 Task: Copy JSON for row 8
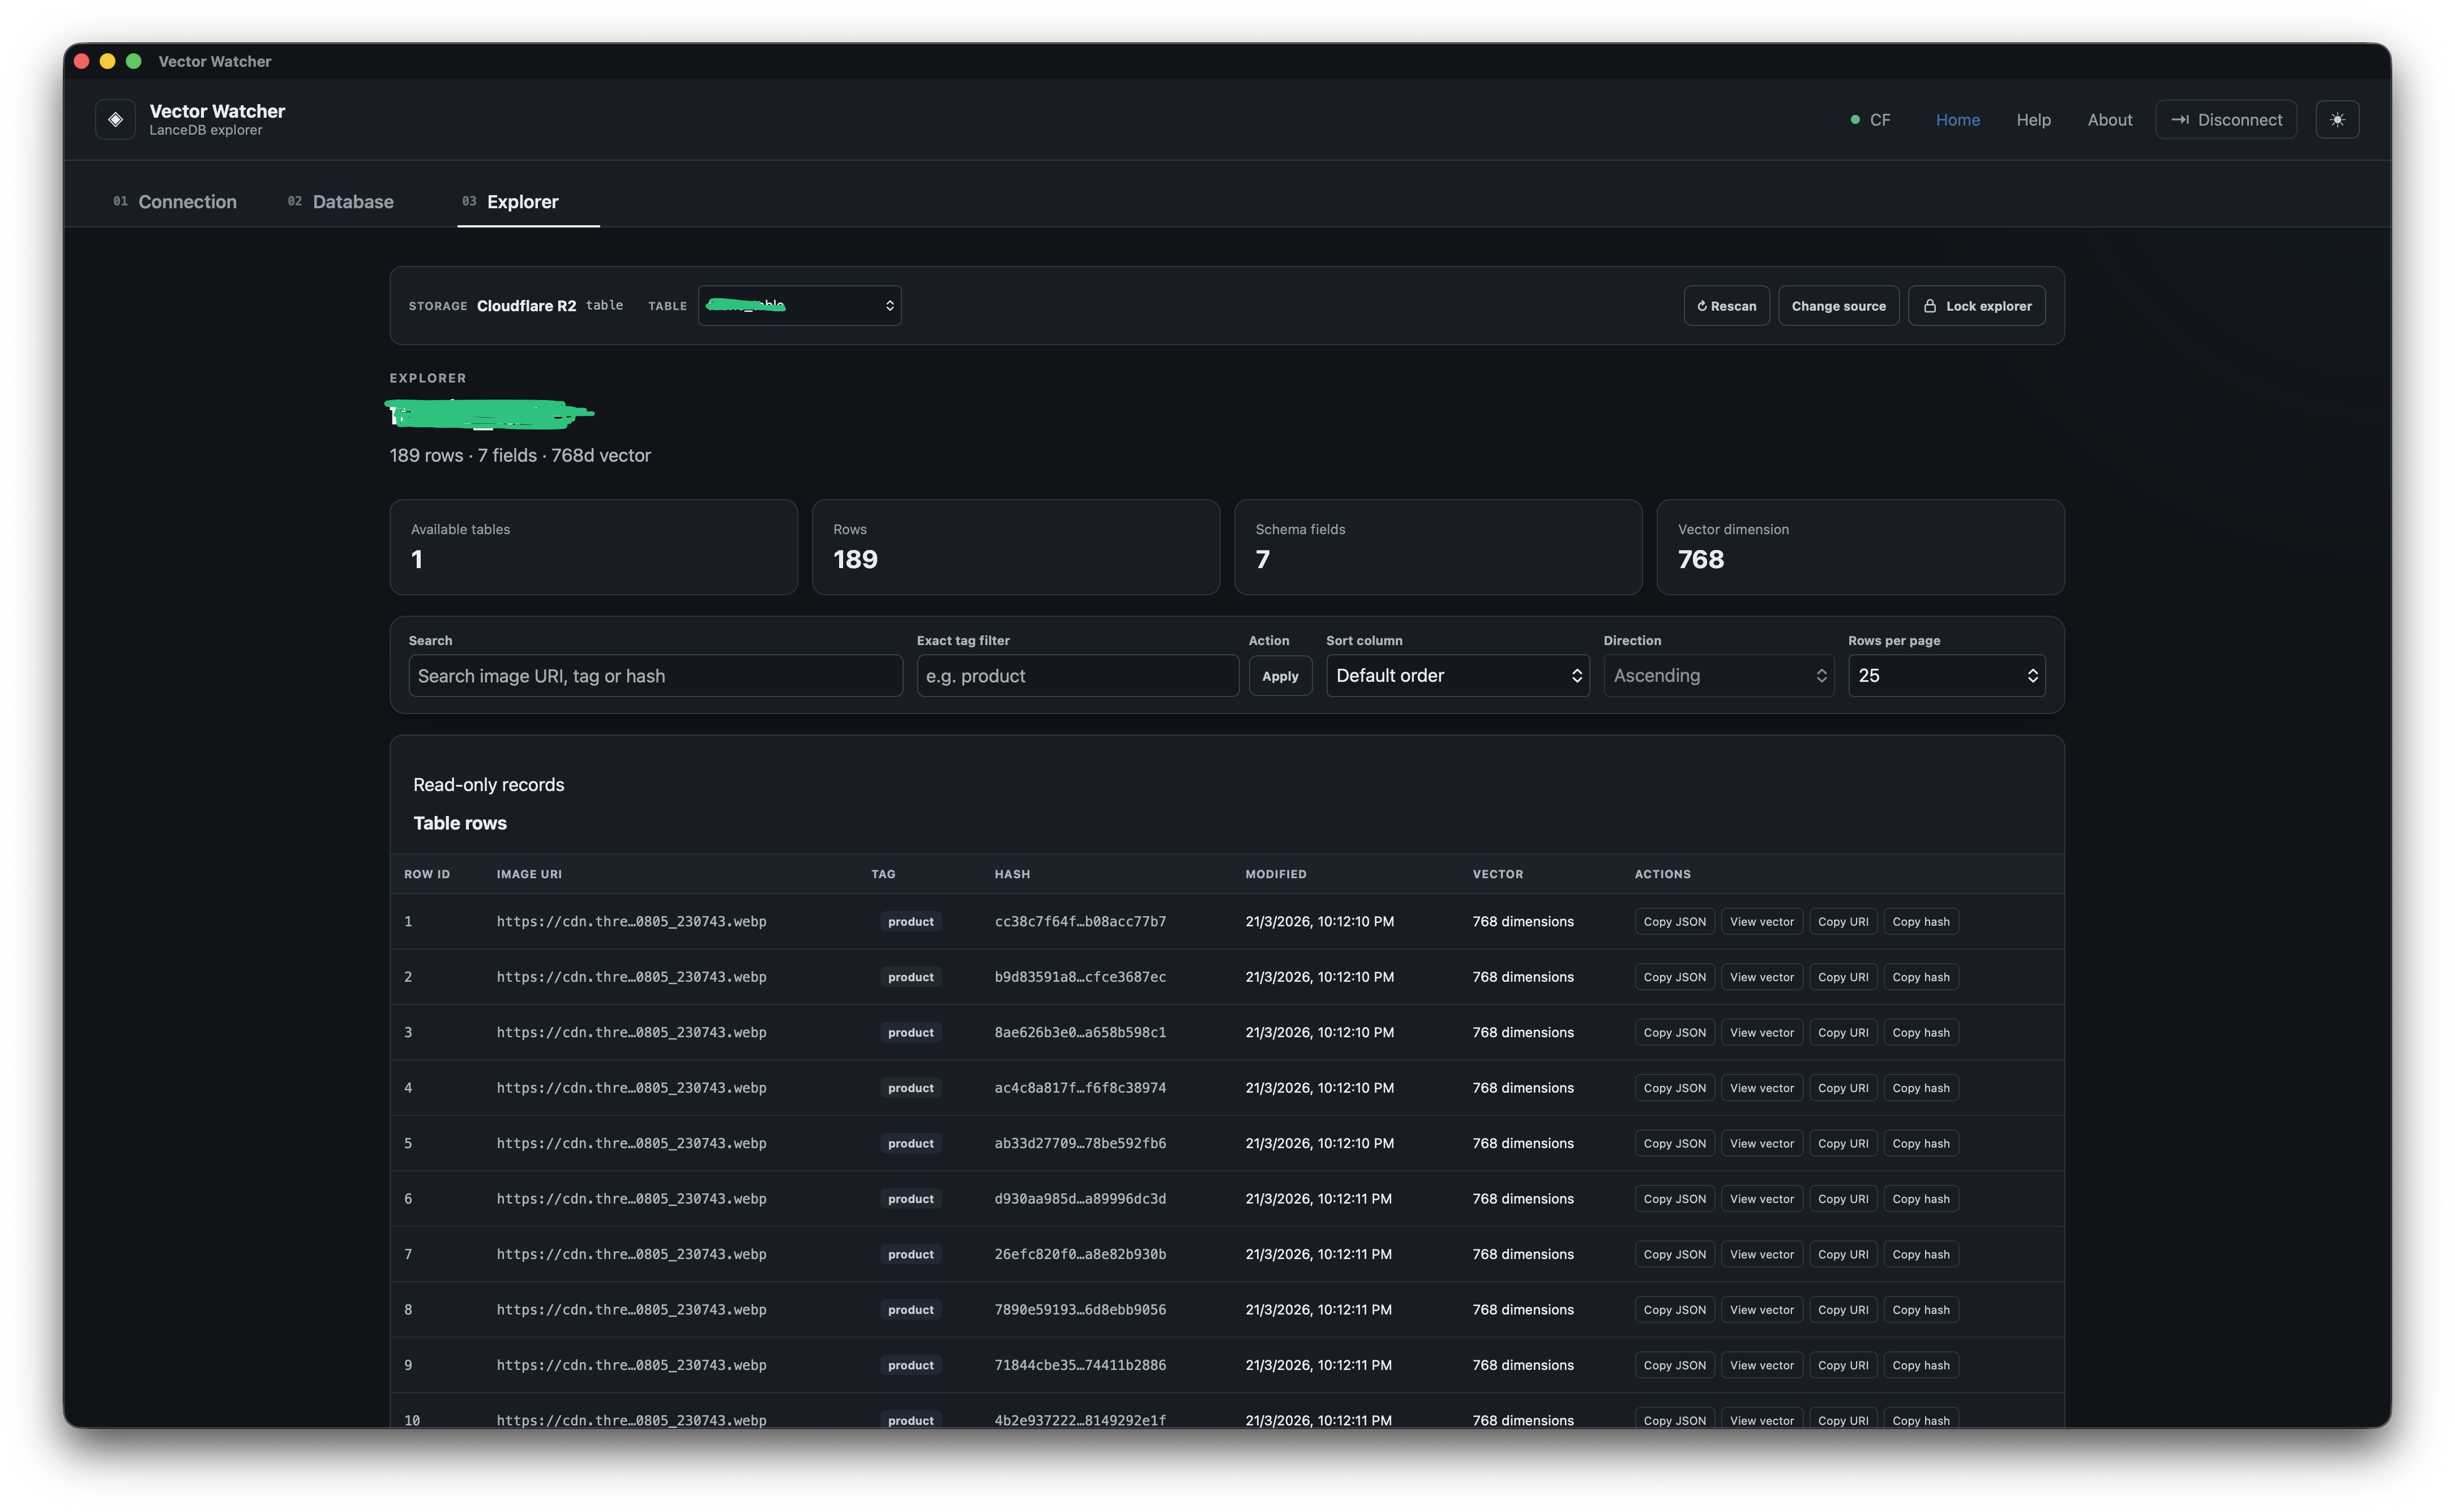1675,1310
